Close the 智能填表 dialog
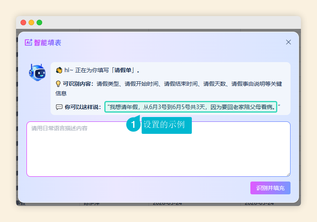 point(288,42)
